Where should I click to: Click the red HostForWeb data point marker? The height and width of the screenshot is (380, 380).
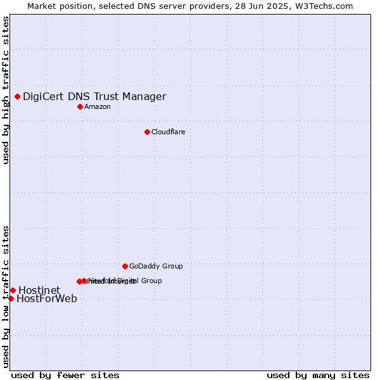pos(11,298)
